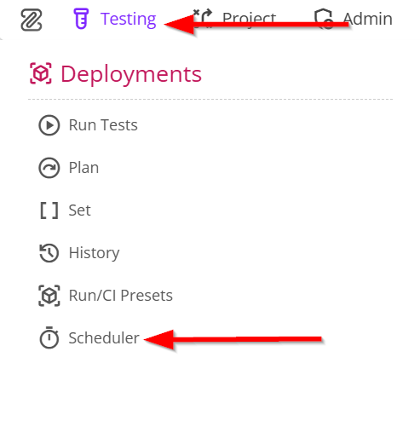The height and width of the screenshot is (438, 420).
Task: Click the Project branch icon
Action: click(x=203, y=19)
